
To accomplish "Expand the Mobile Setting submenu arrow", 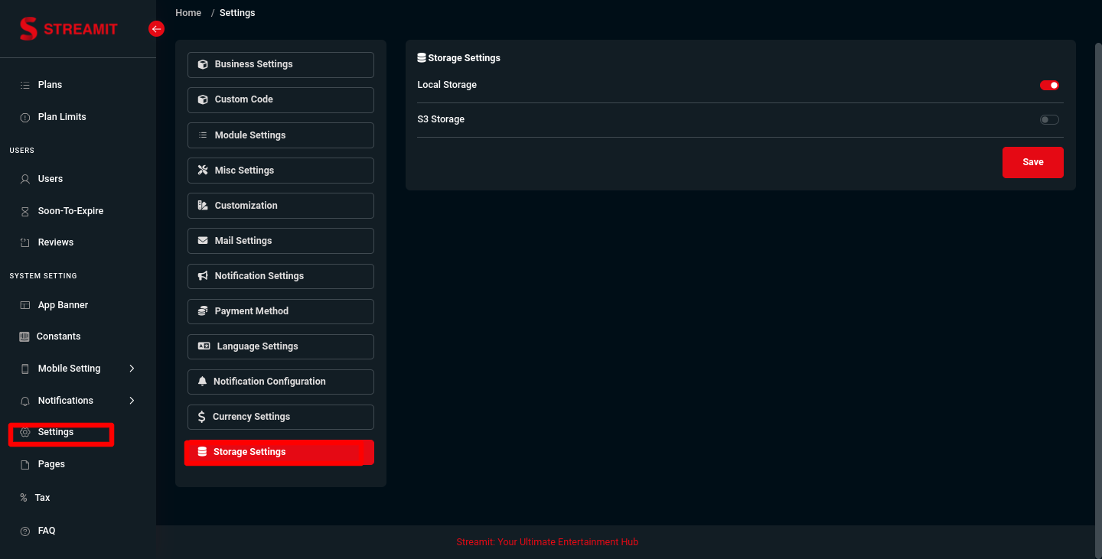I will tap(132, 369).
